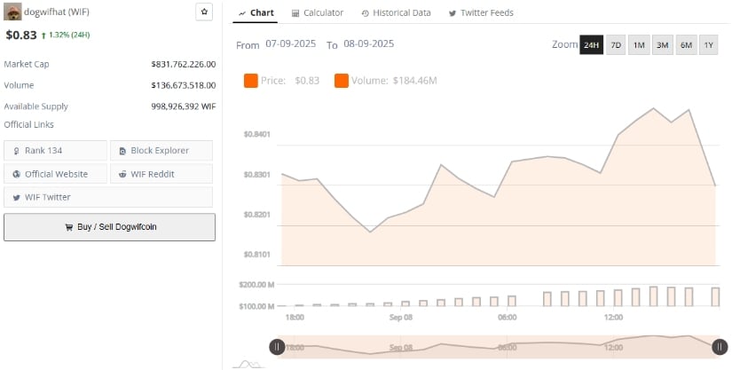Open the Historical Data tab
Image resolution: width=732 pixels, height=370 pixels.
click(397, 13)
